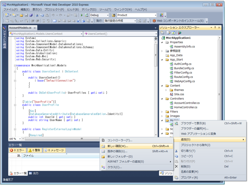
Task: Select プロパティ(R) in the context menu
Action: [x=210, y=178]
